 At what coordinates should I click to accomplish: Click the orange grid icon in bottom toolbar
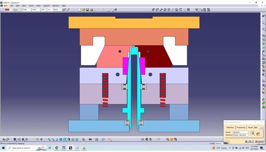tap(110, 140)
